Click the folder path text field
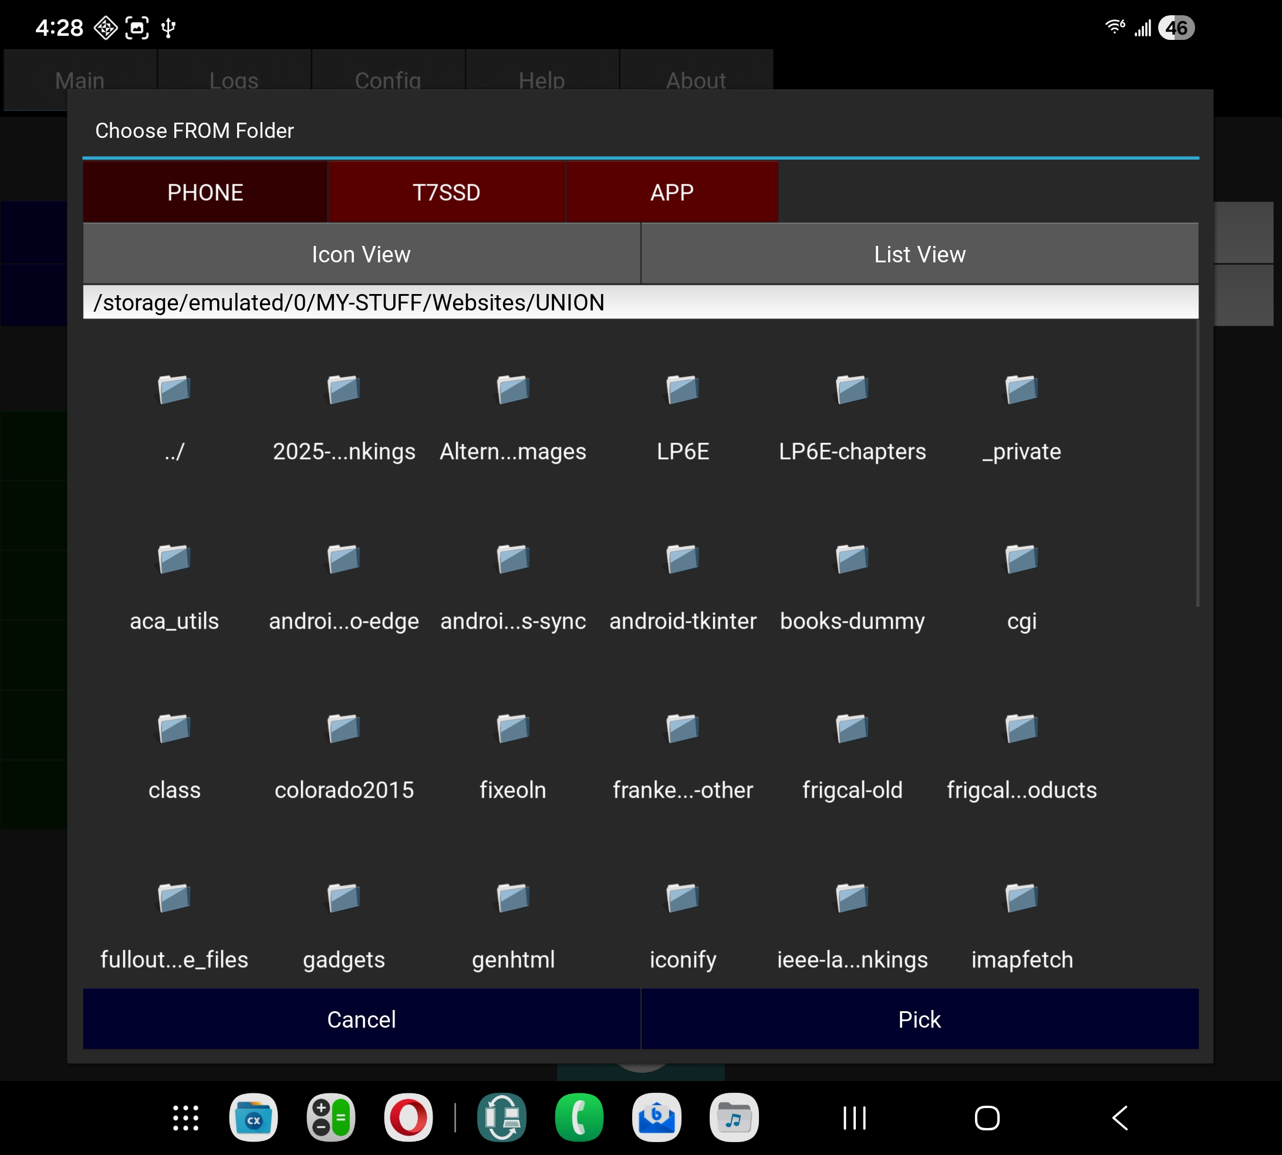This screenshot has height=1155, width=1282. click(640, 303)
